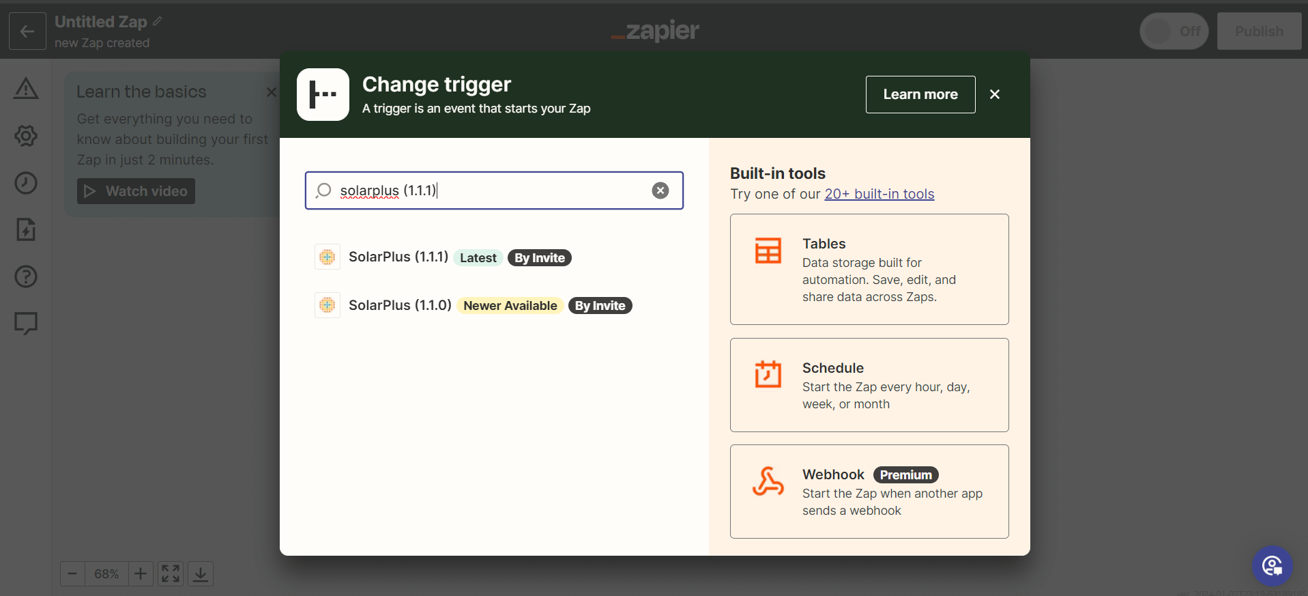Viewport: 1308px width, 596px height.
Task: Click the download export icon
Action: coord(201,573)
